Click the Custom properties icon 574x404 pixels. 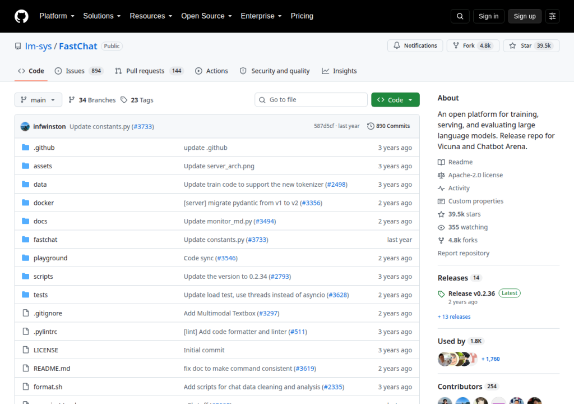coord(441,201)
